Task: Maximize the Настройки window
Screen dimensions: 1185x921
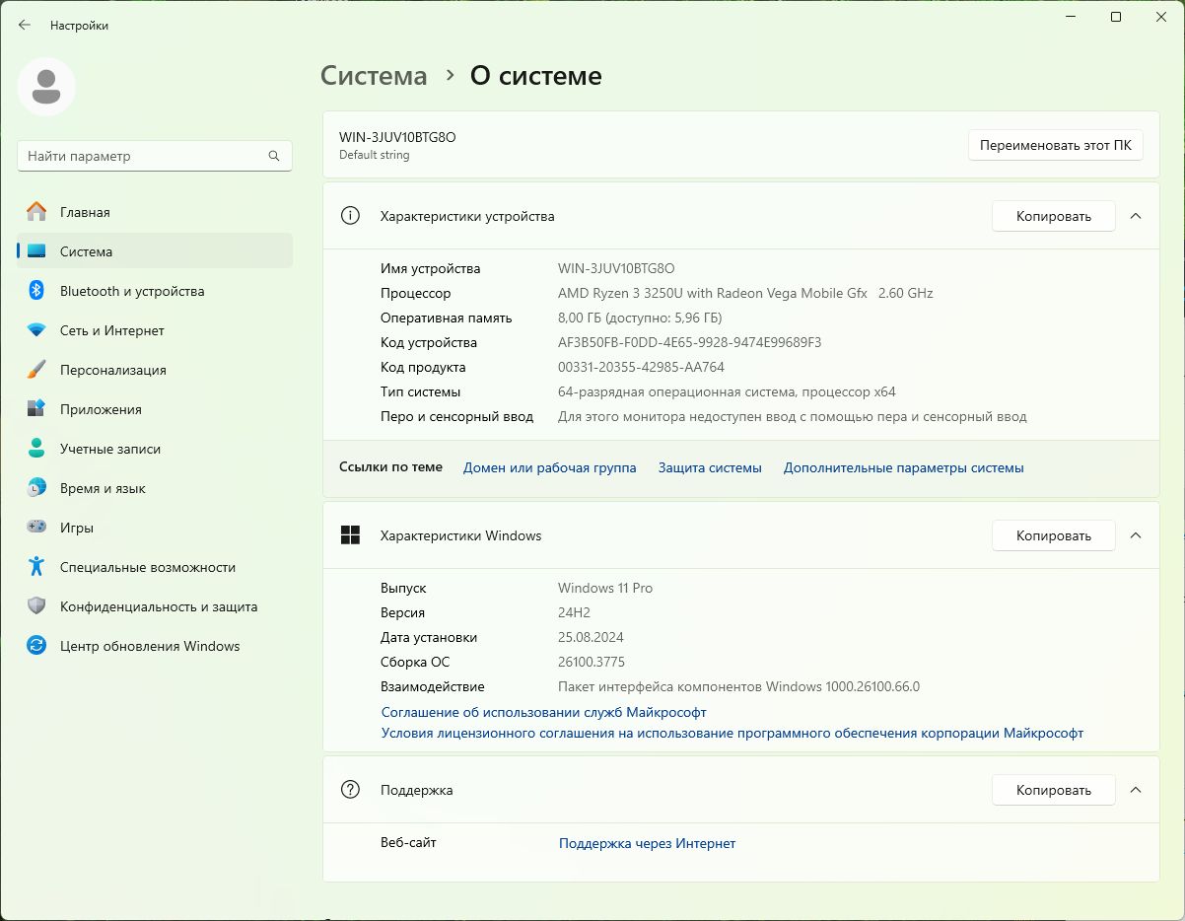Action: 1116,17
